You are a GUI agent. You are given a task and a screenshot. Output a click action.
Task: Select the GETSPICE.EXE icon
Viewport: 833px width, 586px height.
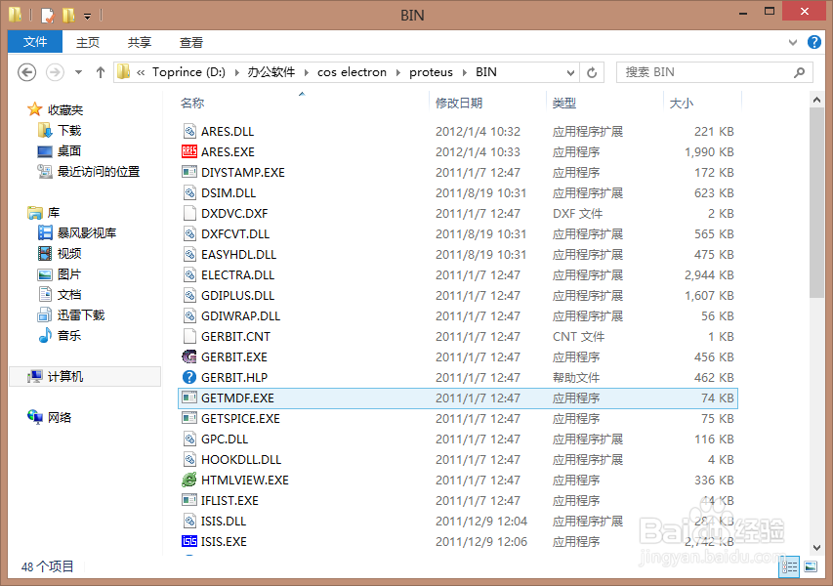[x=189, y=419]
